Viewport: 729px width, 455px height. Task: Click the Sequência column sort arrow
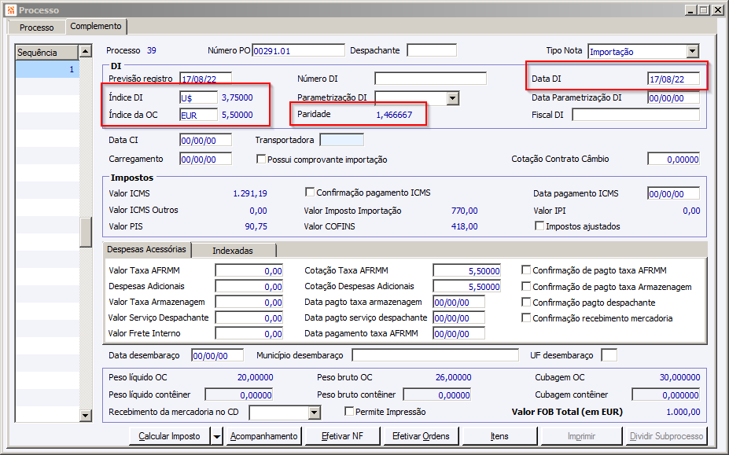coord(85,53)
